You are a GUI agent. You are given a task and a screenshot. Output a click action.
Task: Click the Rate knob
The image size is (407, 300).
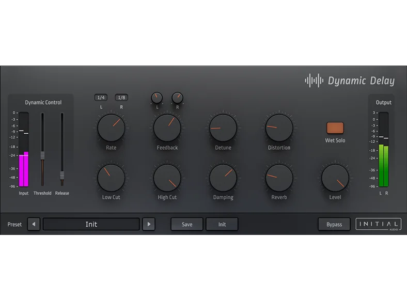tap(111, 128)
